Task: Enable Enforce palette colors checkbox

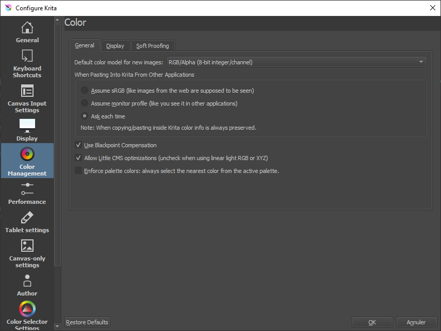Action: [79, 171]
